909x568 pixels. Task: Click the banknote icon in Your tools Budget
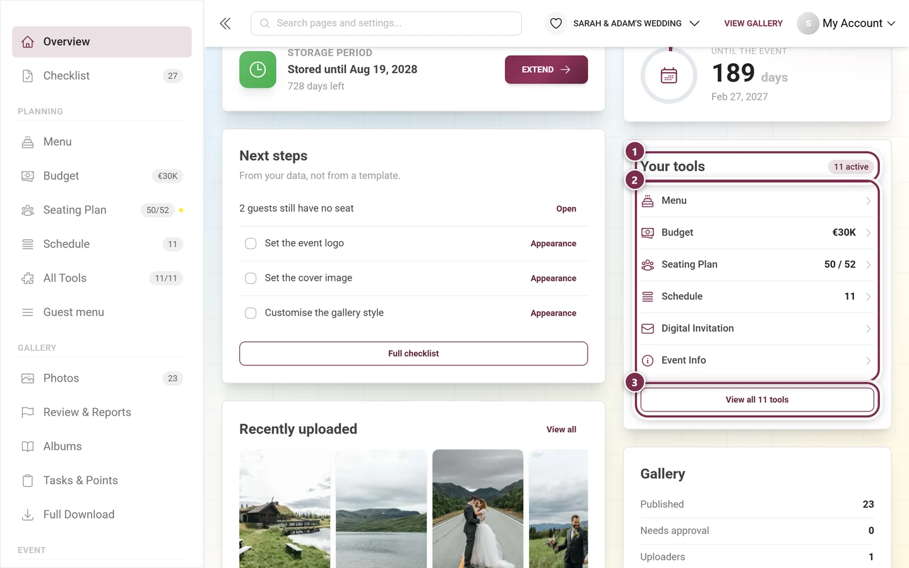pos(648,233)
